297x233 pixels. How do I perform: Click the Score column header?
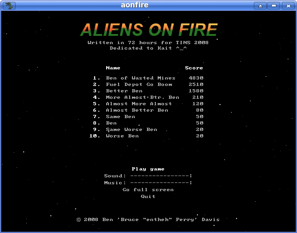tap(194, 68)
